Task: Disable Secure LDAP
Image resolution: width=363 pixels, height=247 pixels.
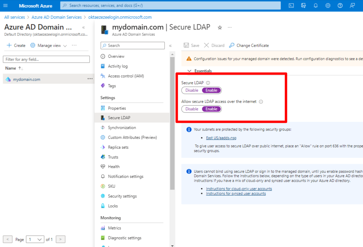Action: pyautogui.click(x=192, y=90)
